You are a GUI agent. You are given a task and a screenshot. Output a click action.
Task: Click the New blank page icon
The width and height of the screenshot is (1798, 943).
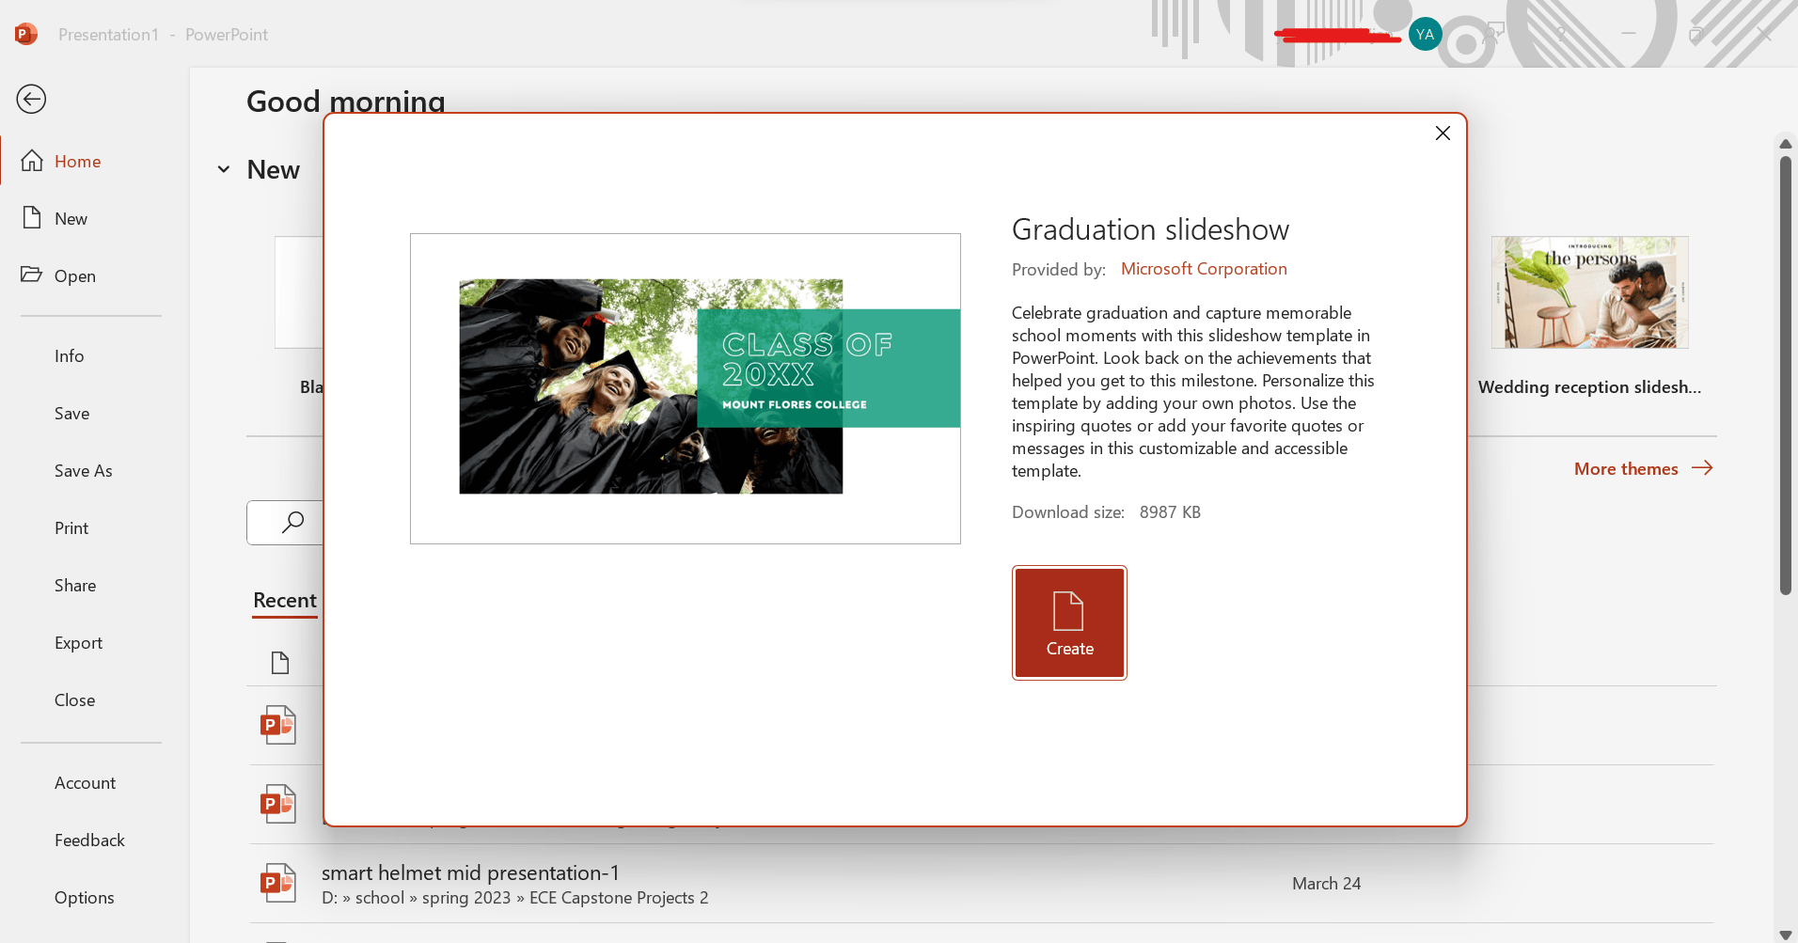[32, 218]
